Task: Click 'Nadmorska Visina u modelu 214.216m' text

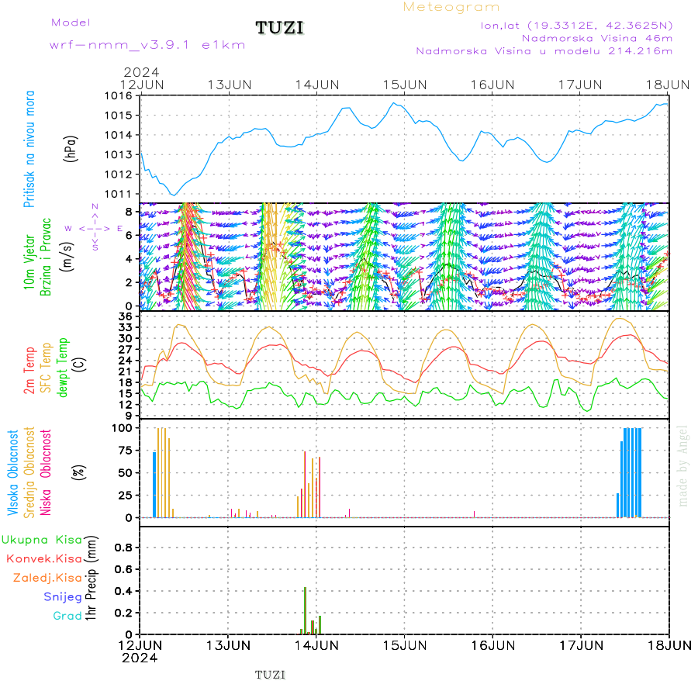Action: pyautogui.click(x=544, y=51)
